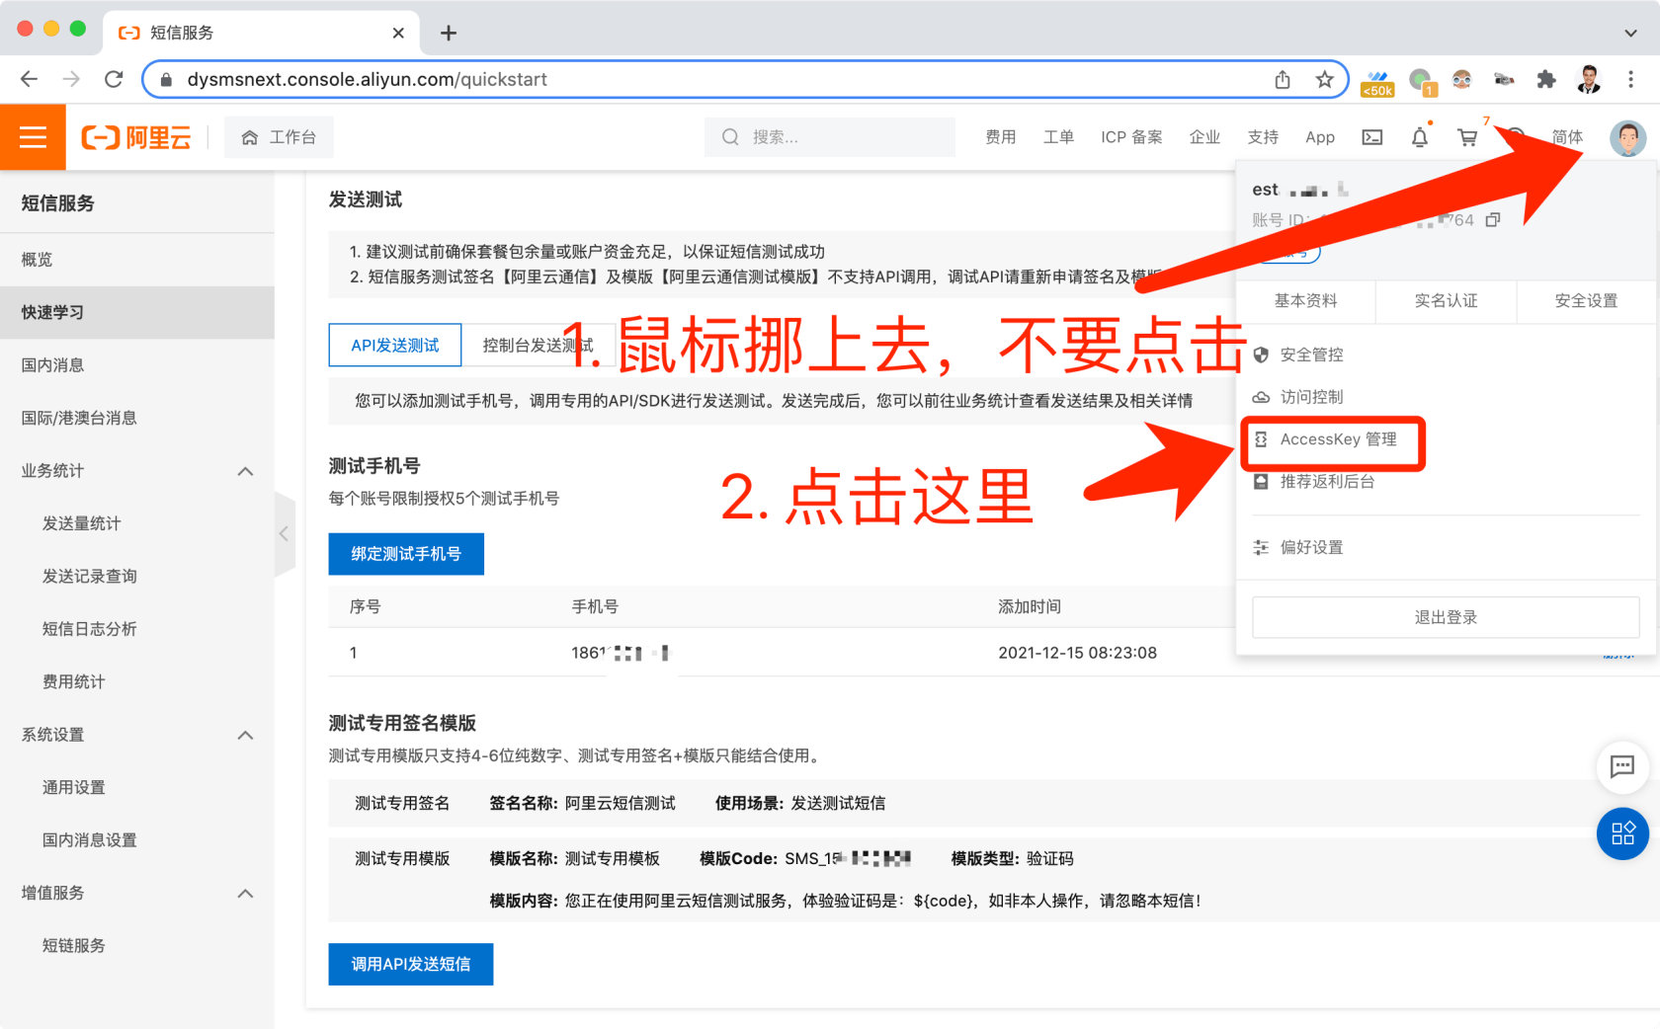Collapse the 业务统计 section
Image resolution: width=1660 pixels, height=1029 pixels.
pos(245,471)
